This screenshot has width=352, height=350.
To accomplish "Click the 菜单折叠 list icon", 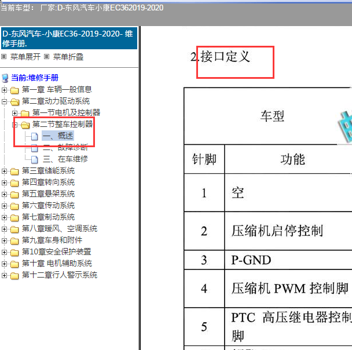I will [x=46, y=57].
